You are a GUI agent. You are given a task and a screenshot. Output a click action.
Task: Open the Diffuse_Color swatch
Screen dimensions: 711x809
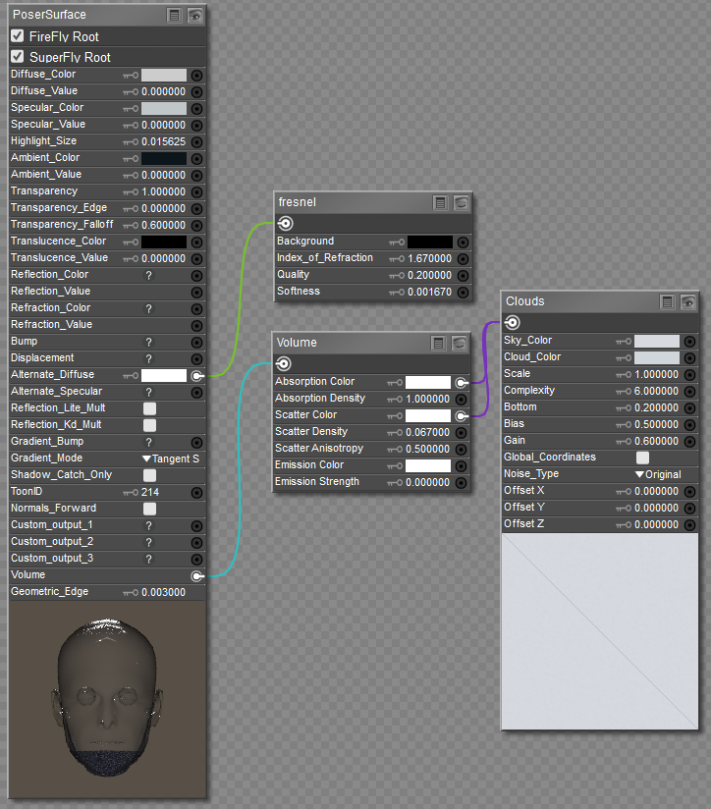(164, 75)
